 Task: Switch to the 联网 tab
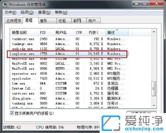[x=79, y=21]
